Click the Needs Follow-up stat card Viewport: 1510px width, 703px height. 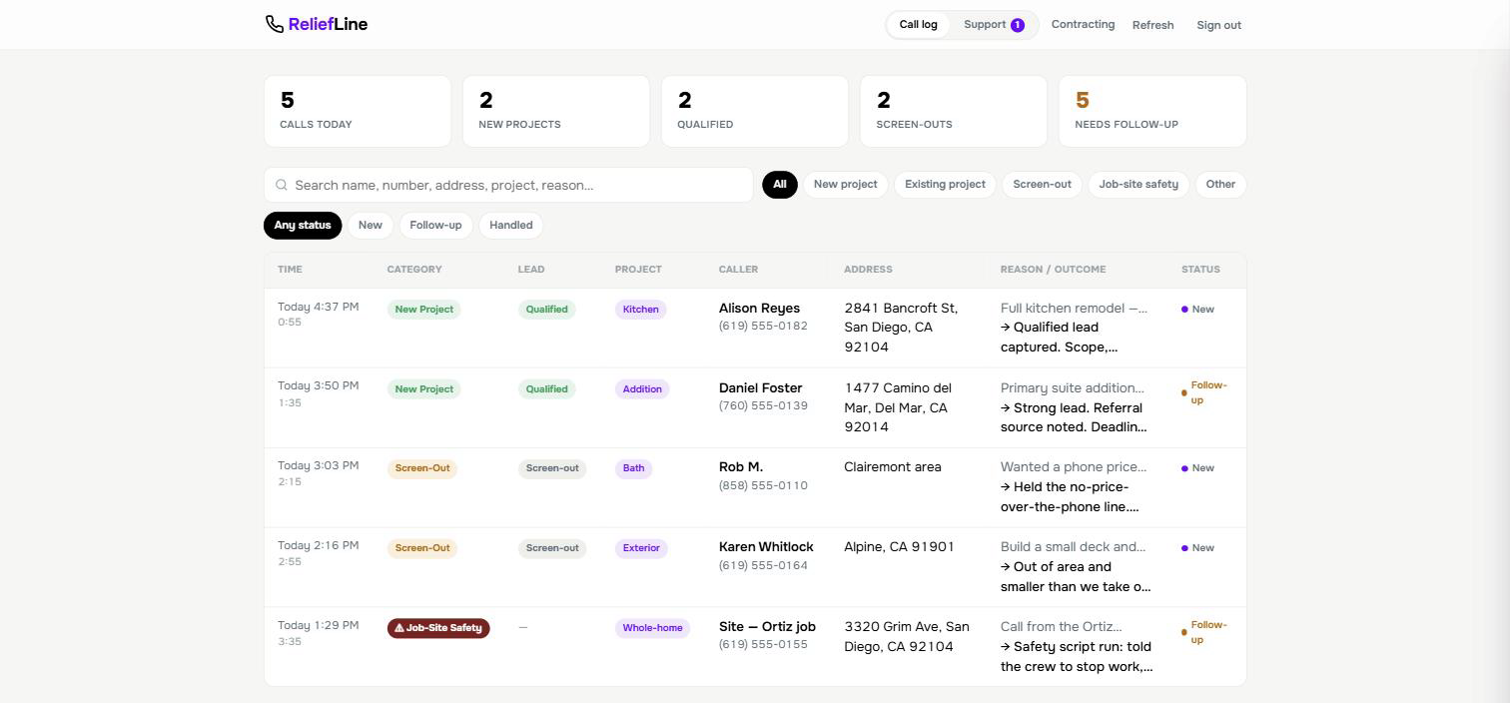click(x=1152, y=111)
